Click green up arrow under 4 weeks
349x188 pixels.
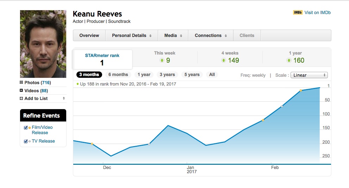click(223, 61)
